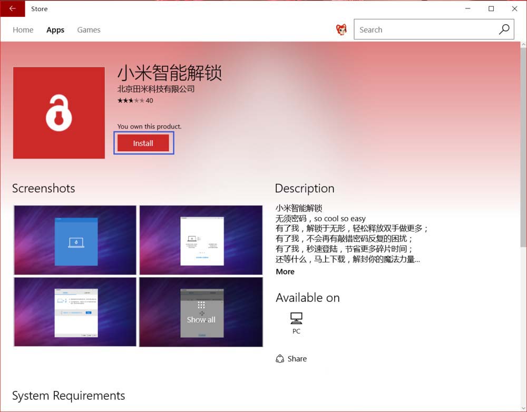Open the Games tab

click(x=89, y=30)
